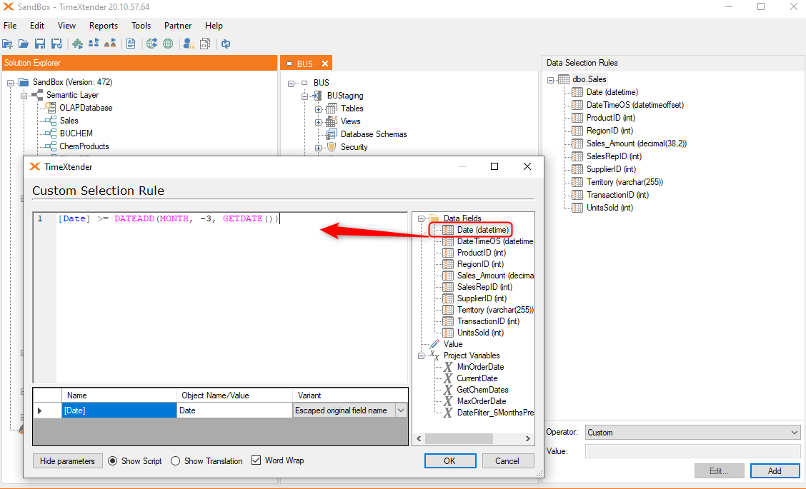Click the plain globe toolbar icon

point(168,44)
